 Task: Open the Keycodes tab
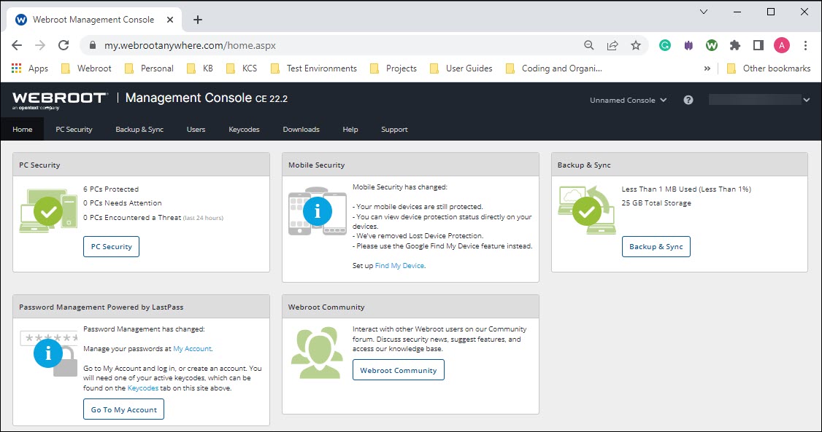pyautogui.click(x=244, y=130)
